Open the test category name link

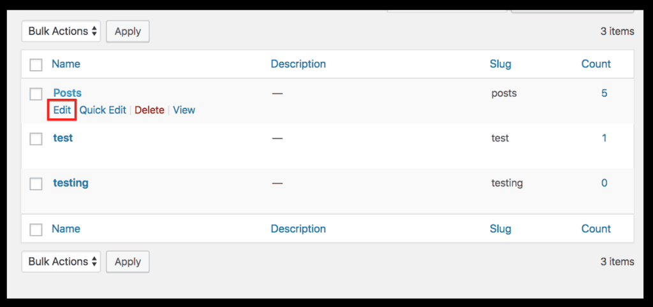coord(63,138)
